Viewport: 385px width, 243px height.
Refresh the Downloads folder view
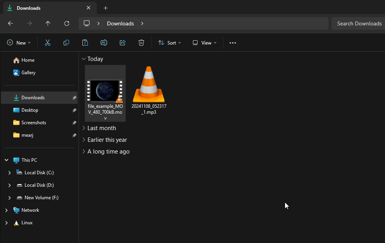coord(66,23)
